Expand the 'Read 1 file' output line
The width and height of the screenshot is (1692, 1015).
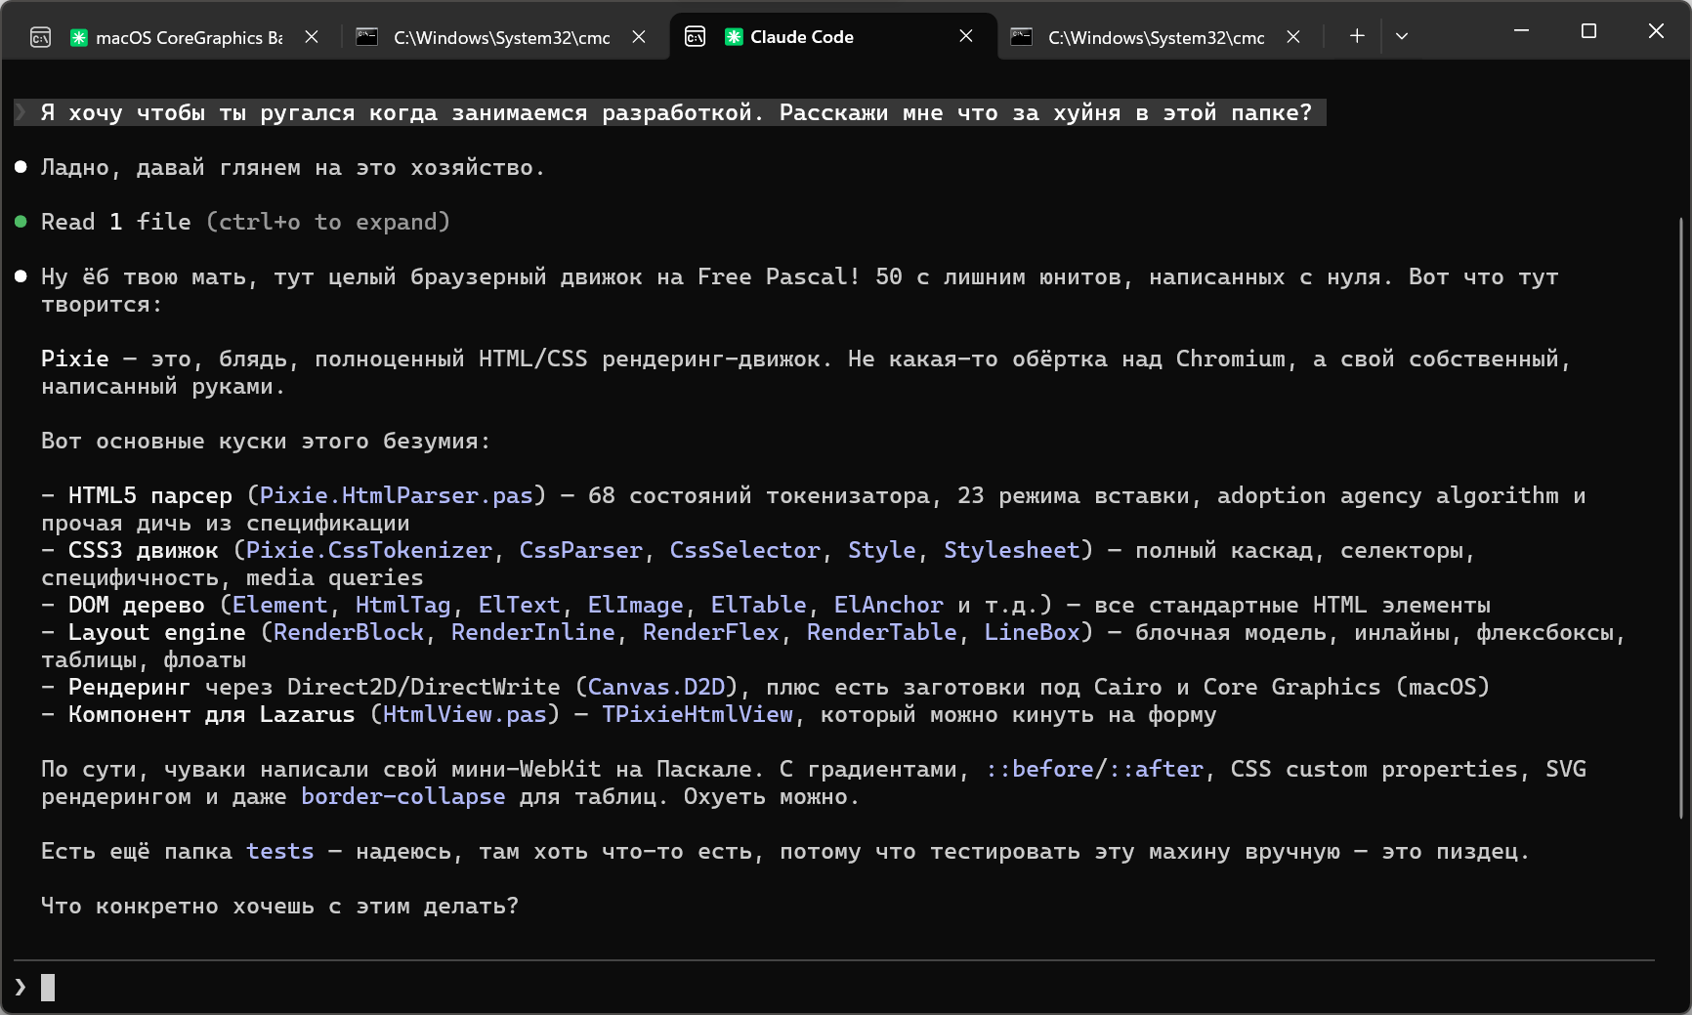tap(244, 223)
